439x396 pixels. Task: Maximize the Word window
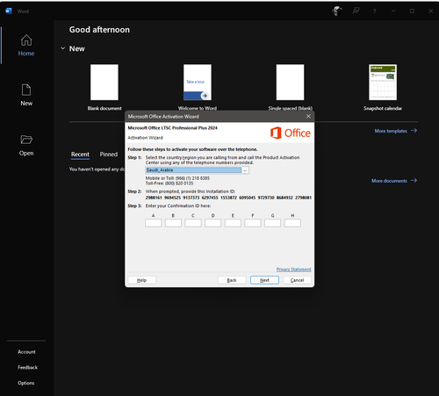[x=412, y=11]
